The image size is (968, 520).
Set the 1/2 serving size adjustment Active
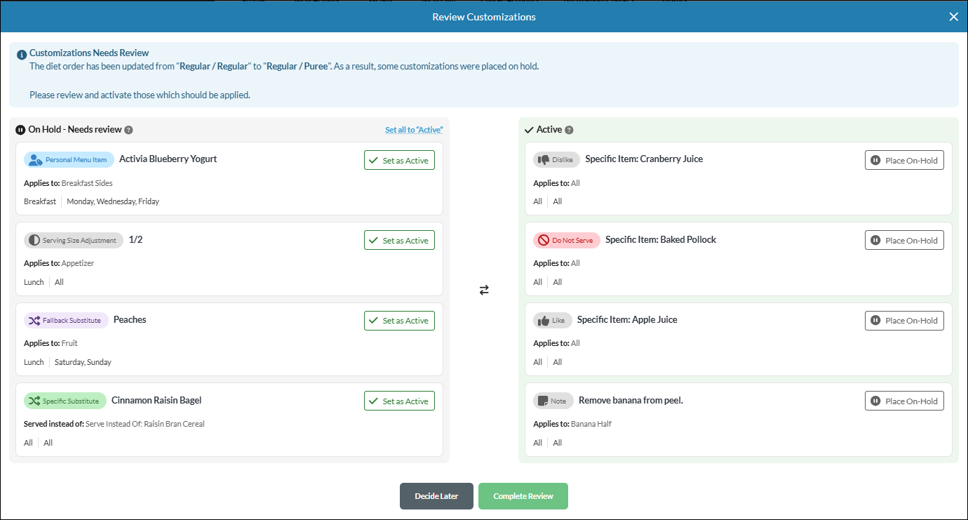(x=399, y=240)
